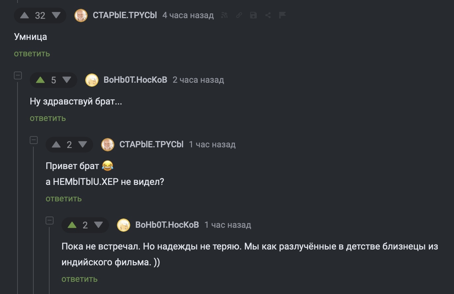Report top comment with the flag icon
Image resolution: width=454 pixels, height=294 pixels.
coord(282,15)
